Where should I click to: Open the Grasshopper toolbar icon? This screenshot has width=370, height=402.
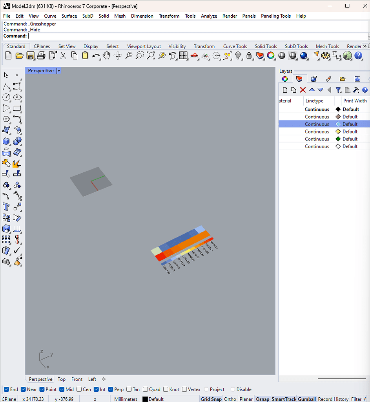coord(347,56)
